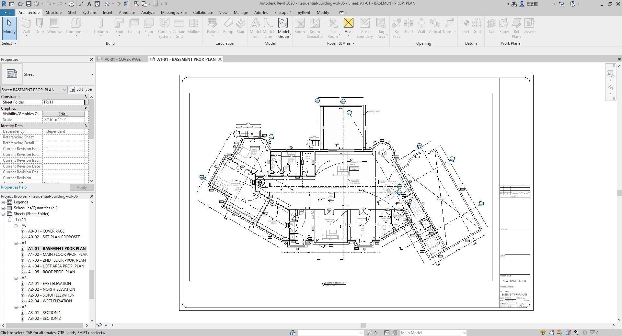Image resolution: width=622 pixels, height=336 pixels.
Task: Open the Annotate ribbon tab
Action: [127, 13]
